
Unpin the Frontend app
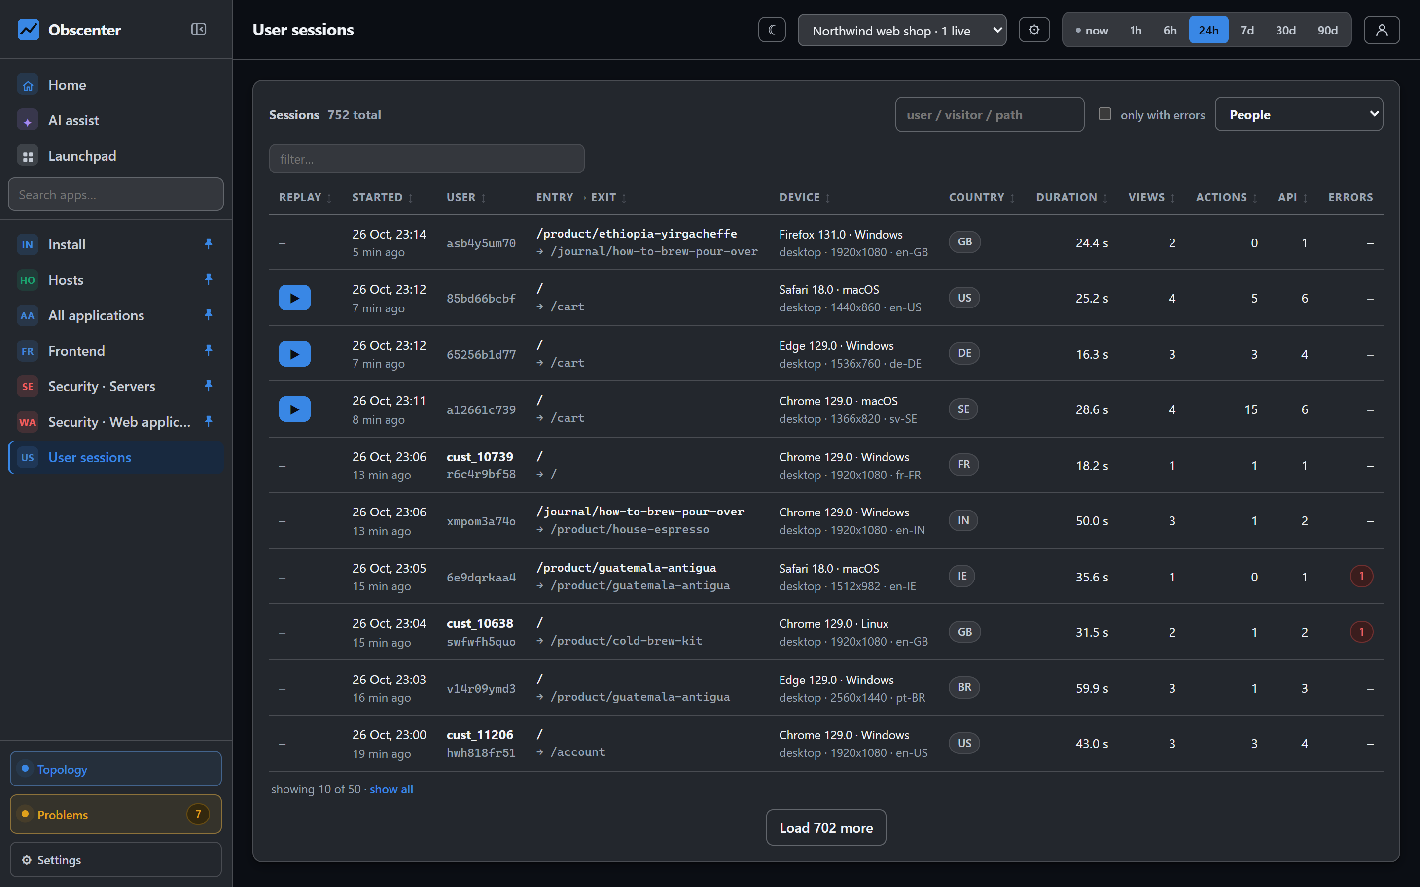coord(208,351)
